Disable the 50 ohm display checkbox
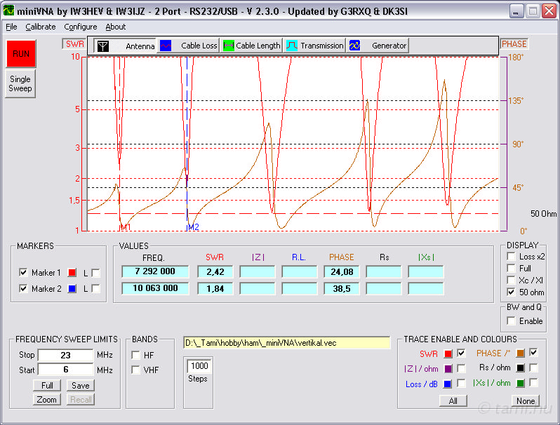The height and width of the screenshot is (425, 560). [511, 292]
